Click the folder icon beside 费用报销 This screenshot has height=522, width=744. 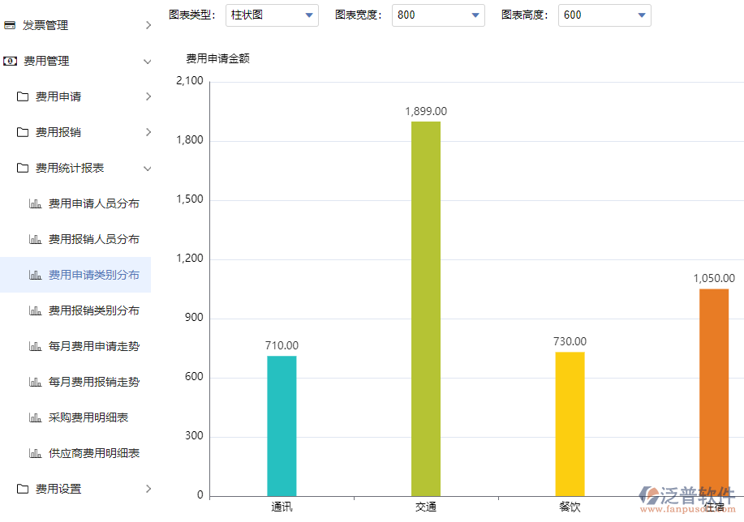tap(24, 132)
